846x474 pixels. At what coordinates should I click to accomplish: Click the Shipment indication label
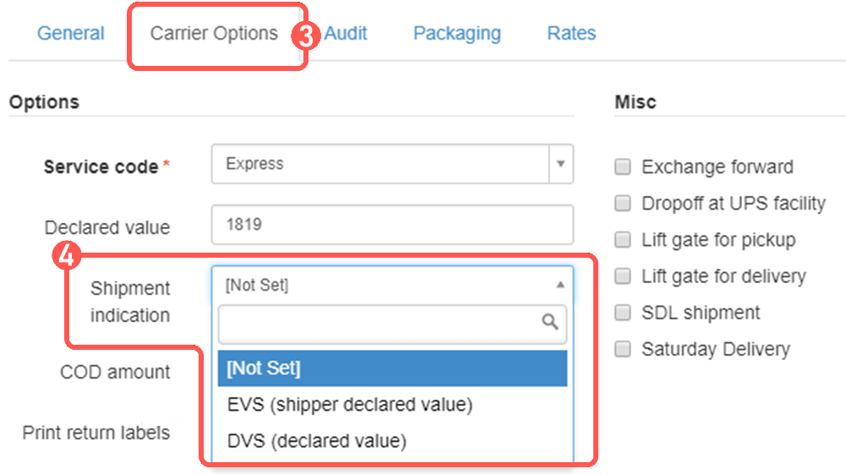pyautogui.click(x=130, y=302)
